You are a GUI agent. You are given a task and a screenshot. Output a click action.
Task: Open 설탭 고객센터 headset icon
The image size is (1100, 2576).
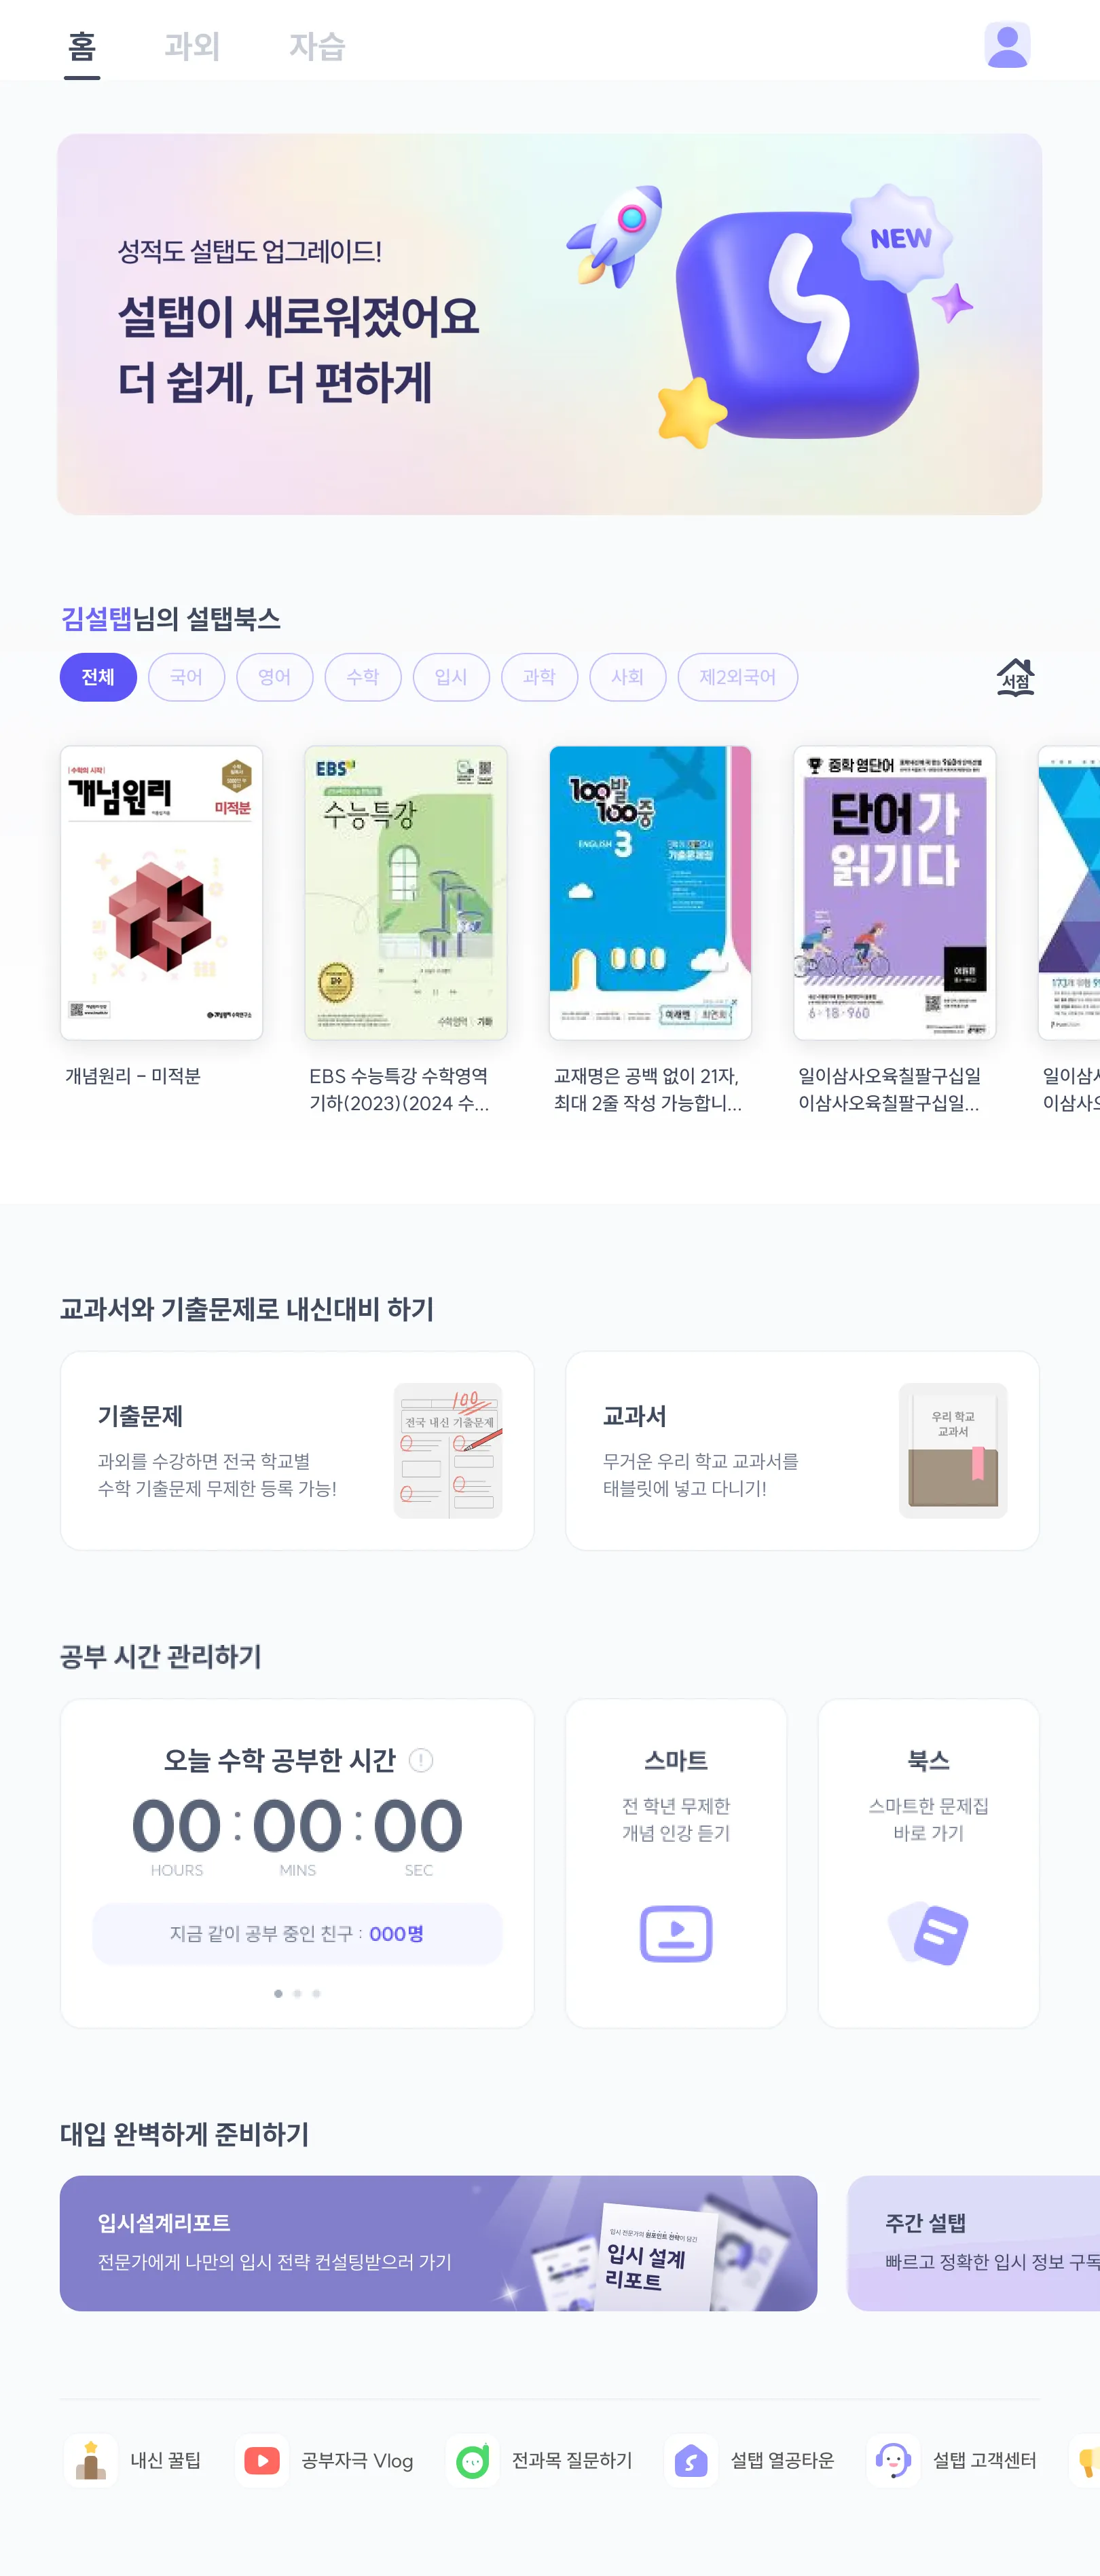coord(893,2460)
